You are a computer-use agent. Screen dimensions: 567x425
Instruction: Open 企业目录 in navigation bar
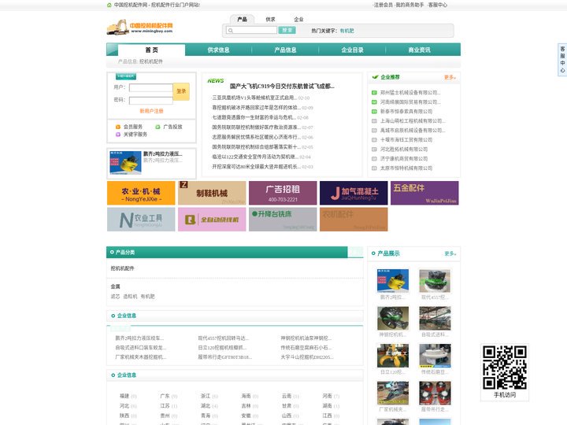[352, 50]
